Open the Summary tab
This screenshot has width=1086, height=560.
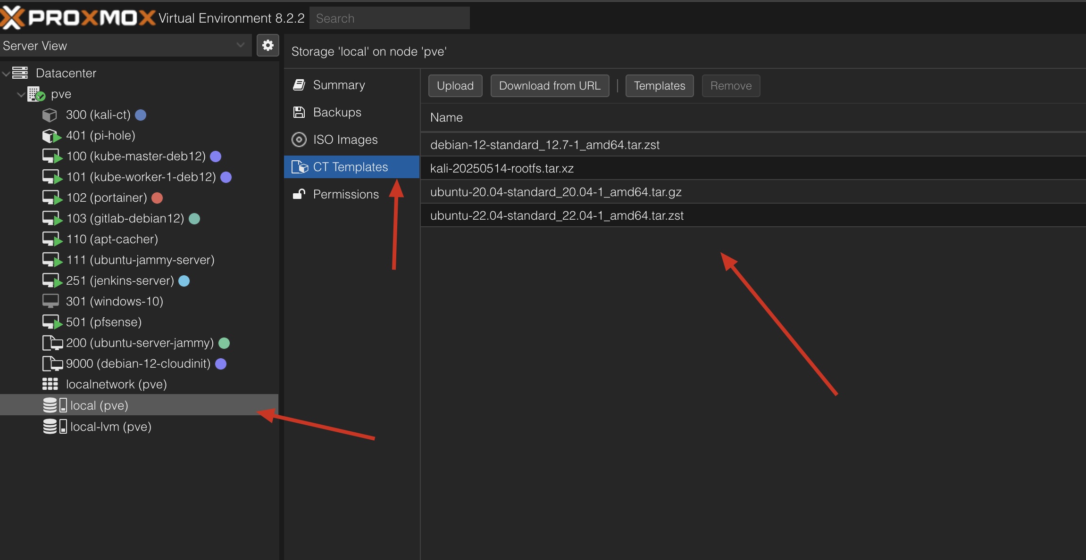click(x=351, y=85)
